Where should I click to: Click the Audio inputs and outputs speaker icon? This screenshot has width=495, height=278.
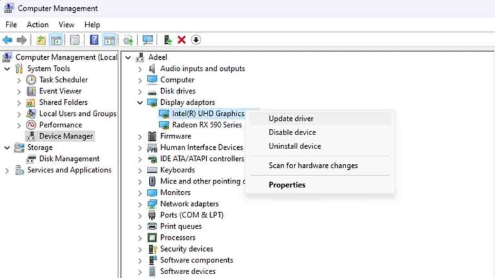point(152,68)
